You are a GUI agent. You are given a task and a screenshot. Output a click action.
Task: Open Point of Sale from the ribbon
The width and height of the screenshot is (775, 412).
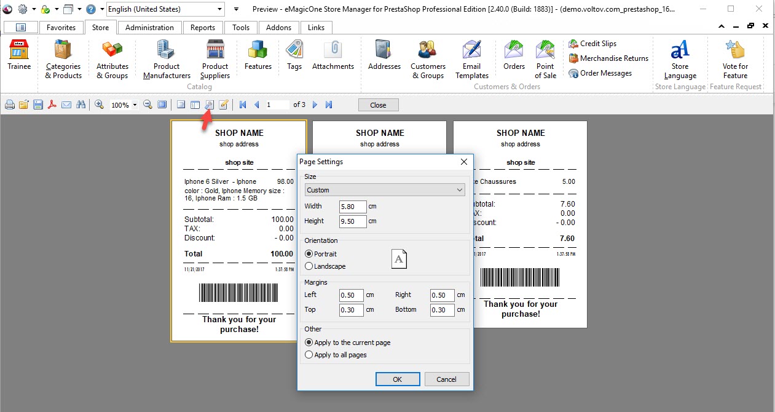(545, 60)
